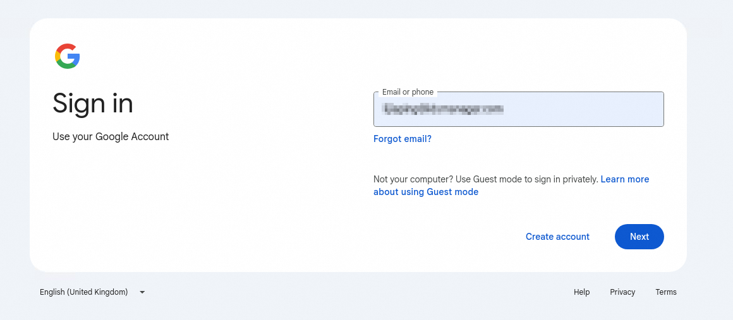733x320 pixels.
Task: Select the Create account button
Action: [557, 237]
